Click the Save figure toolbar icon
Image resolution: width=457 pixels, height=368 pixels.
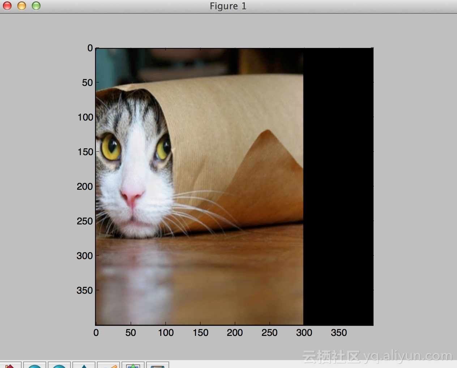[x=158, y=365]
